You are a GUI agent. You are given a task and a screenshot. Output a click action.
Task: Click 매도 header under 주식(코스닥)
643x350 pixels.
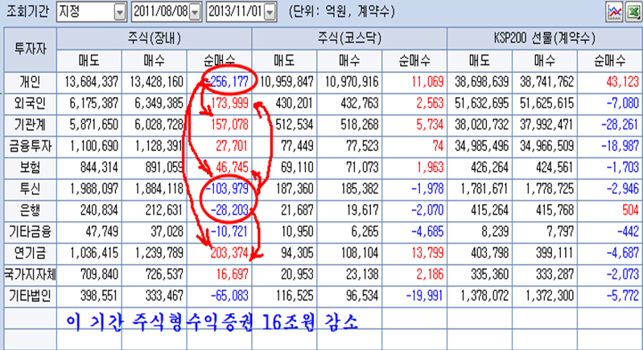pyautogui.click(x=284, y=59)
